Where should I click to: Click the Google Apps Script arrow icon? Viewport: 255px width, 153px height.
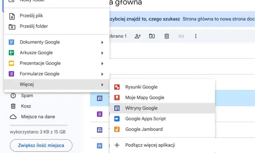tap(117, 119)
